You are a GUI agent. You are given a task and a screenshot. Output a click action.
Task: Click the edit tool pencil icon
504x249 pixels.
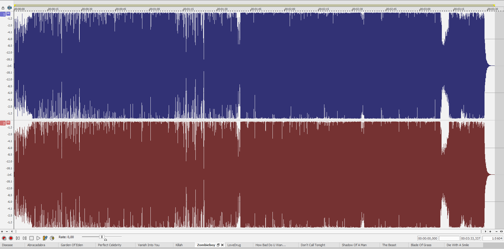(x=45, y=238)
